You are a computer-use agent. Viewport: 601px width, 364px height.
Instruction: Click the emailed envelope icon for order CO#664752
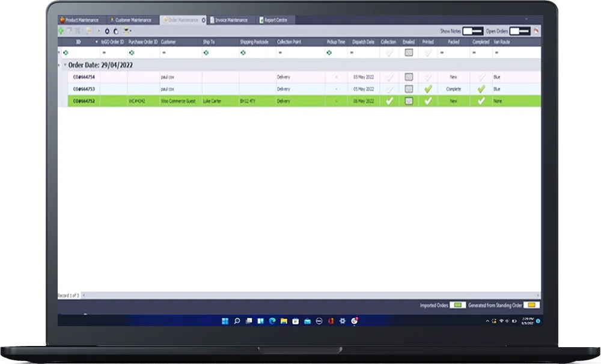click(x=409, y=101)
